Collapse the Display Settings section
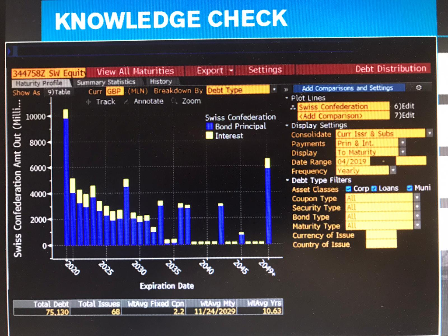 (x=287, y=126)
